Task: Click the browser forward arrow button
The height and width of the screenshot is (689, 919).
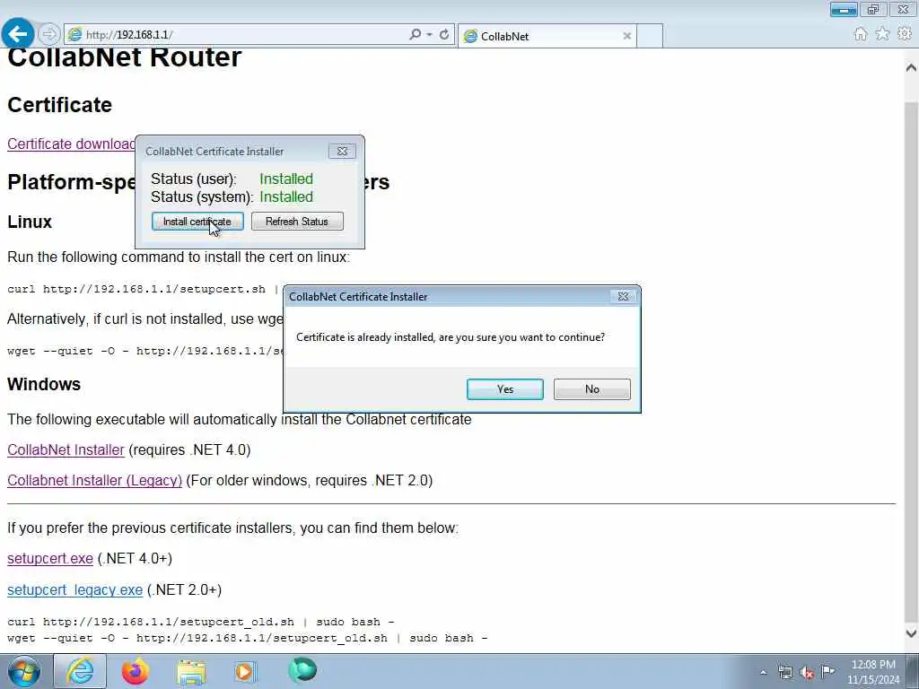Action: click(49, 34)
